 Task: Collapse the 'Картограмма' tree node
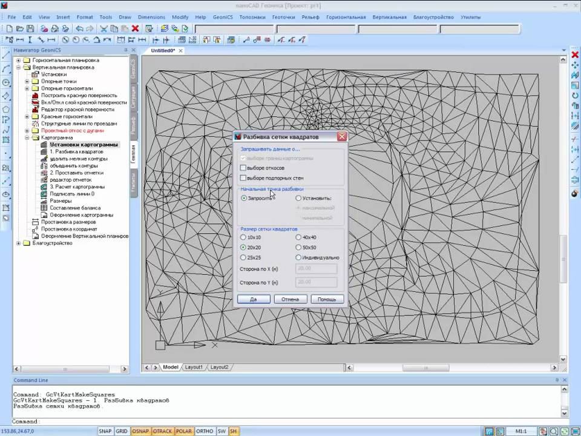(x=27, y=137)
